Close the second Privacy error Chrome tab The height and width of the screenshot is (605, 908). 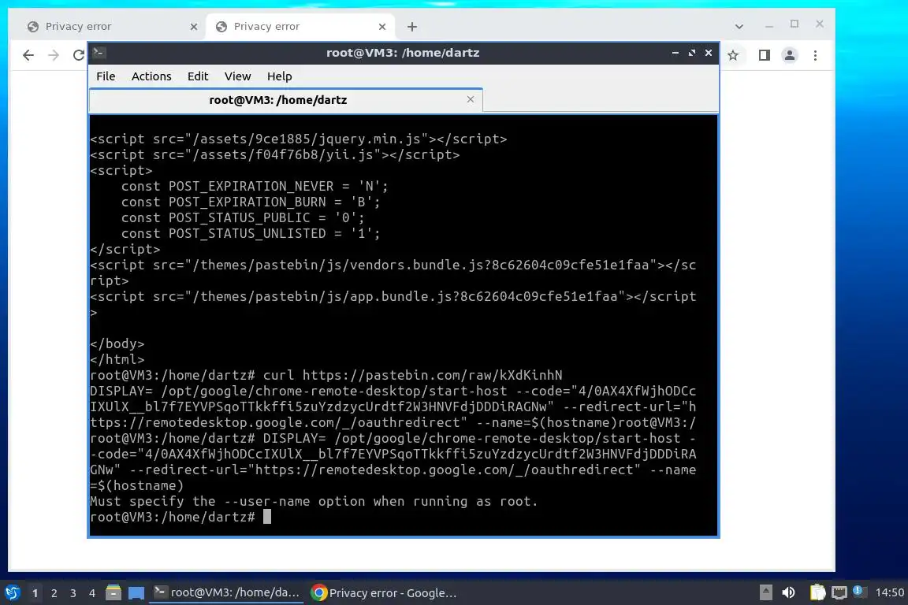[382, 27]
